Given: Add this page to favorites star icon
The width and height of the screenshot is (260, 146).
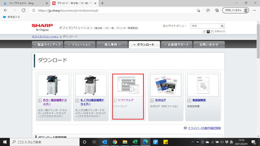Looking at the screenshot, I should 198,10.
